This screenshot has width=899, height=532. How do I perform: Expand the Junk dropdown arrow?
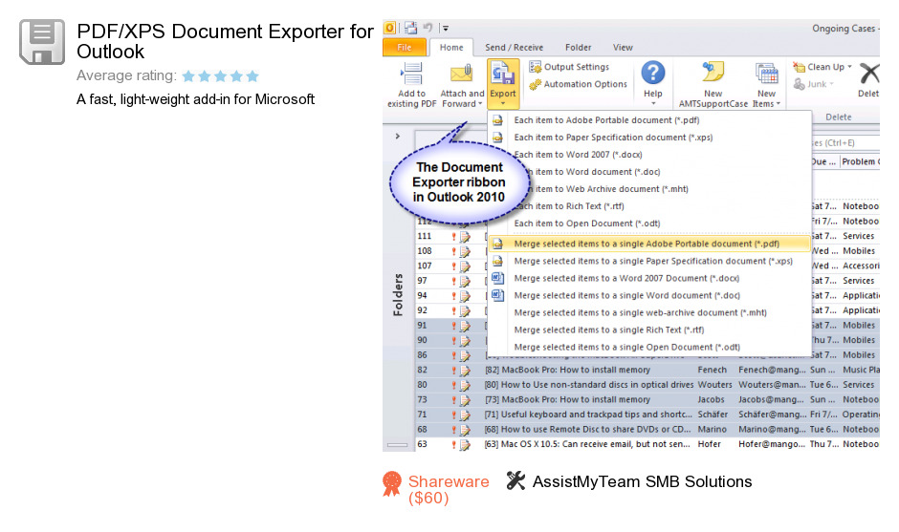pos(831,84)
